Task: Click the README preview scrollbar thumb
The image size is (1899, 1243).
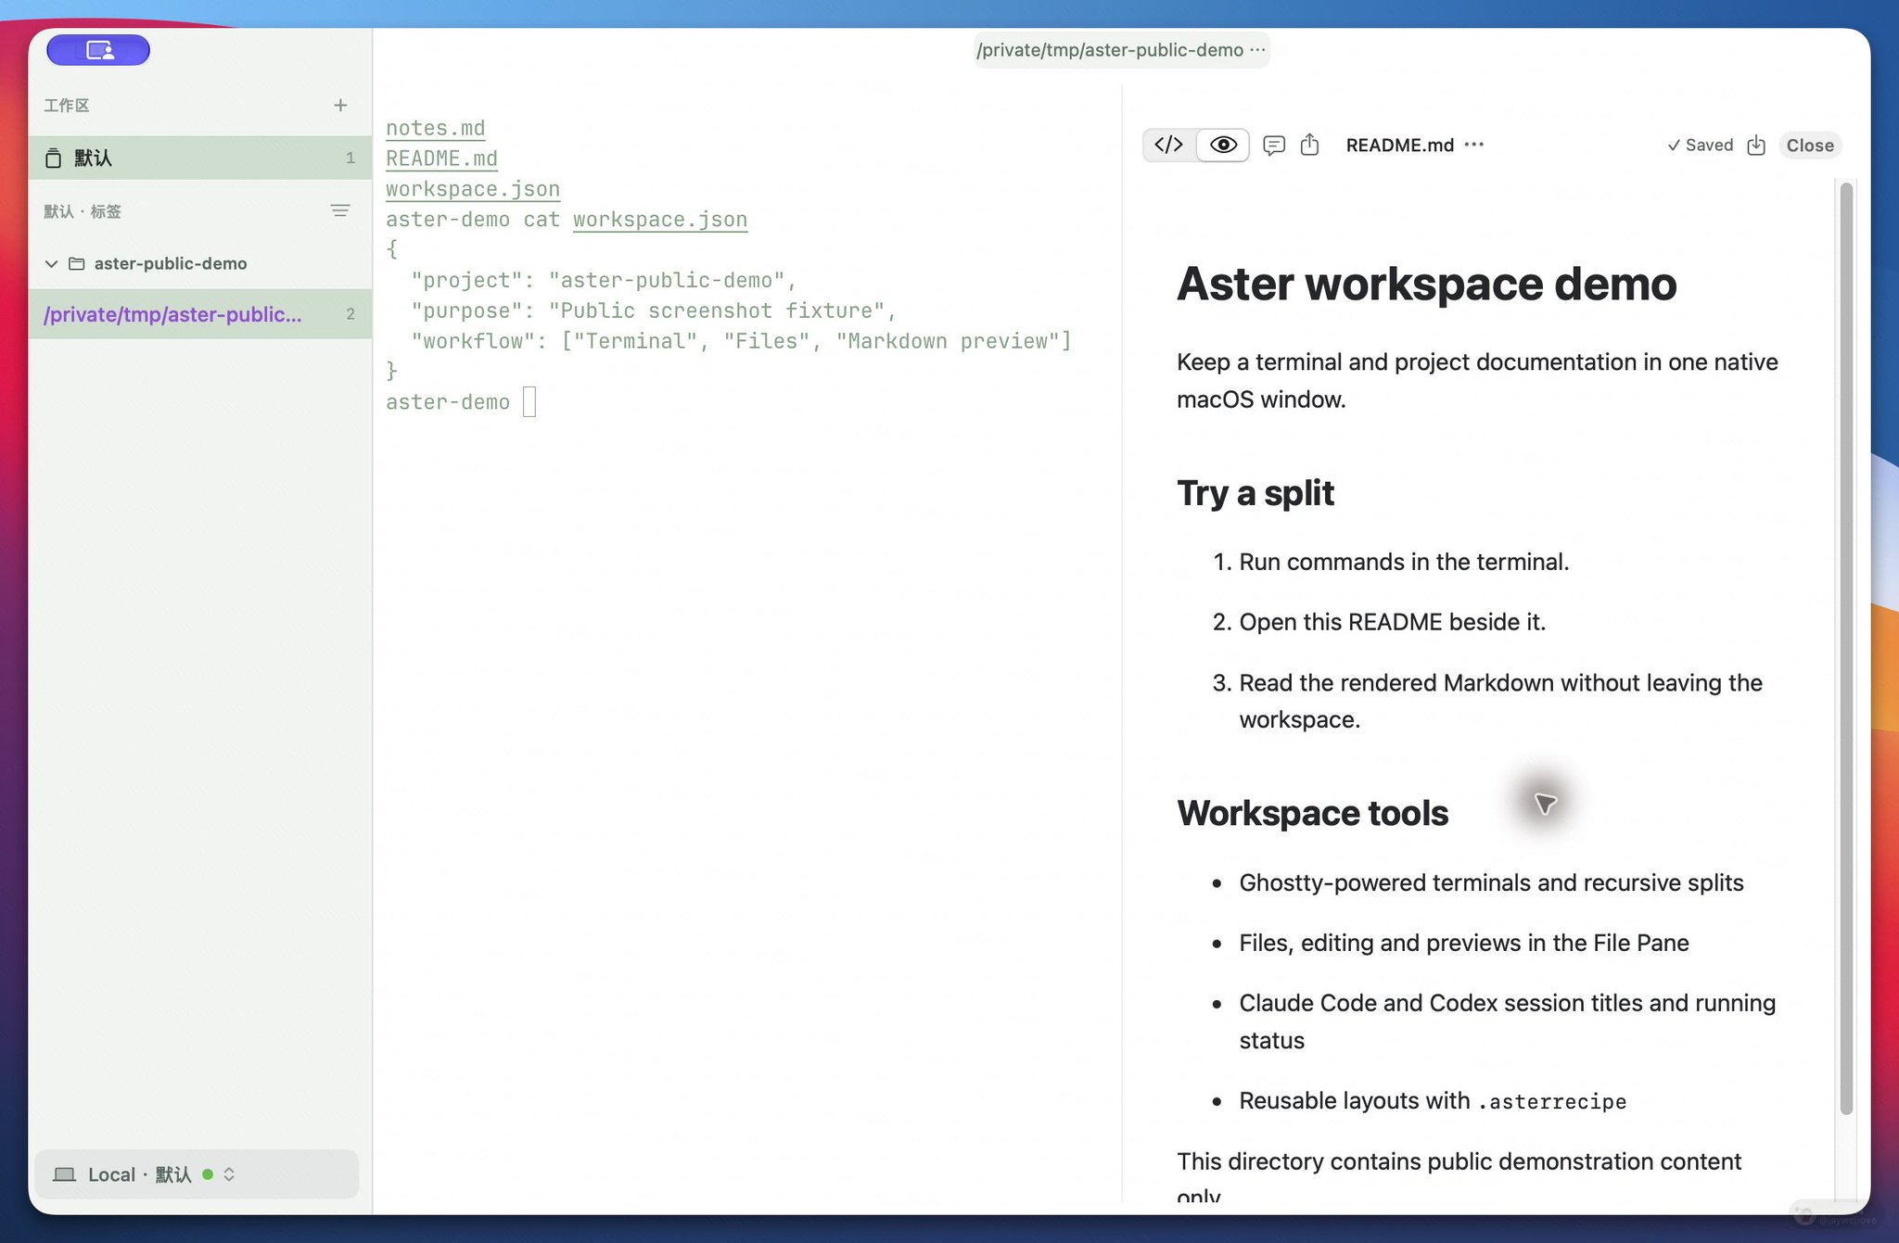Action: [1846, 649]
